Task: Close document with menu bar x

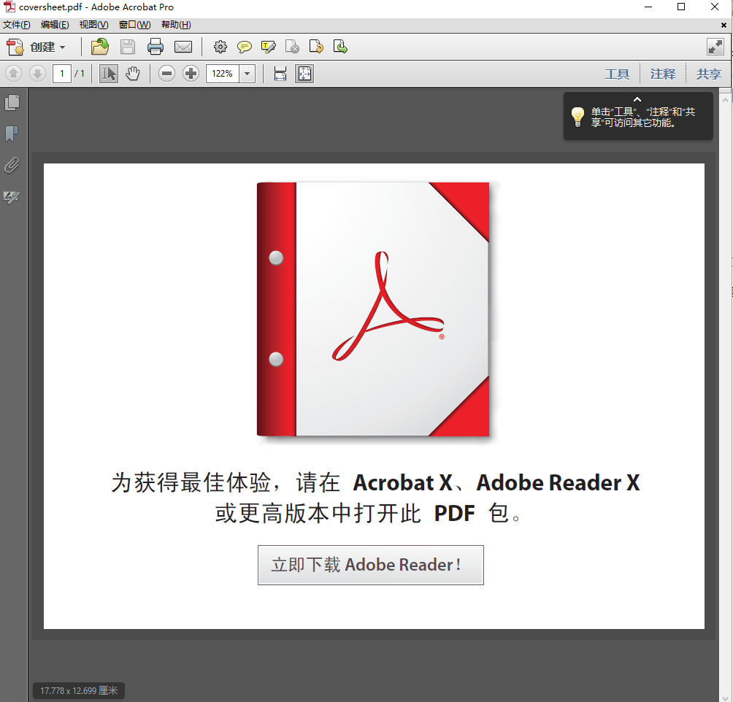Action: coord(724,26)
